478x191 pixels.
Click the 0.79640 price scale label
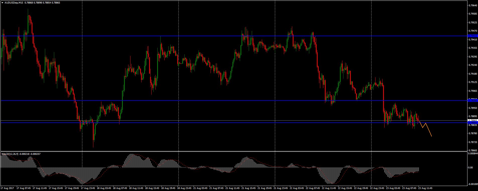473,5
